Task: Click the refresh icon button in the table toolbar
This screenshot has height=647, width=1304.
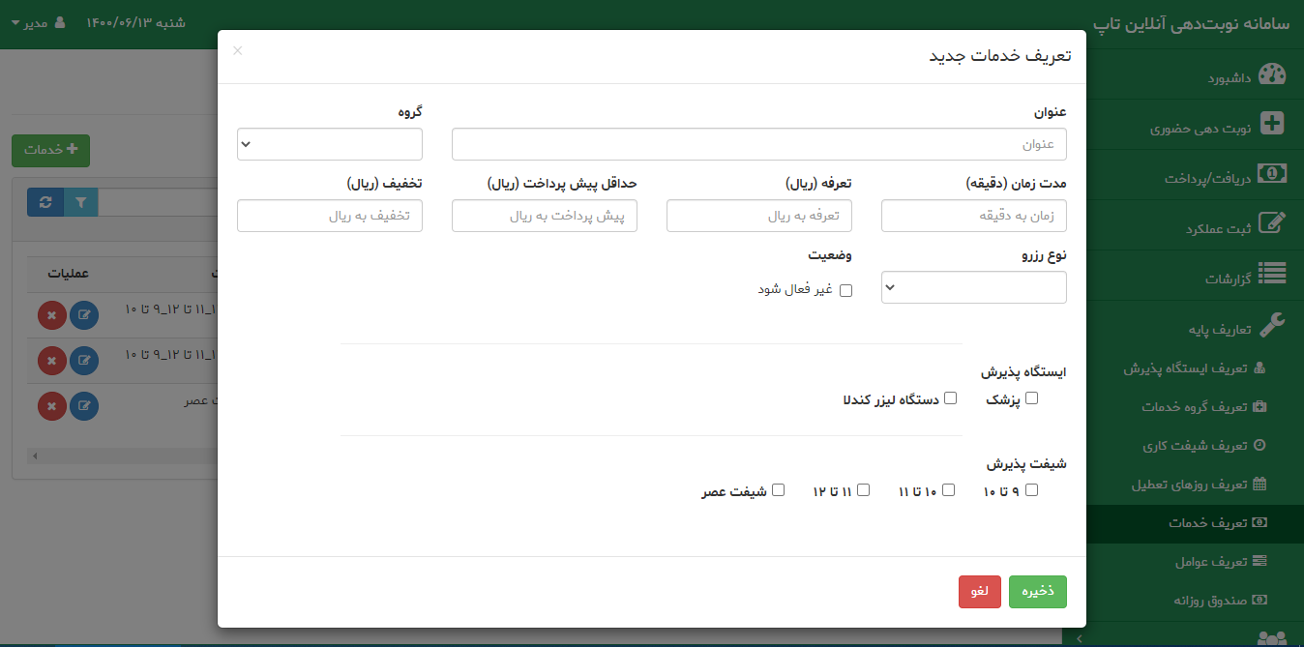Action: coord(44,202)
